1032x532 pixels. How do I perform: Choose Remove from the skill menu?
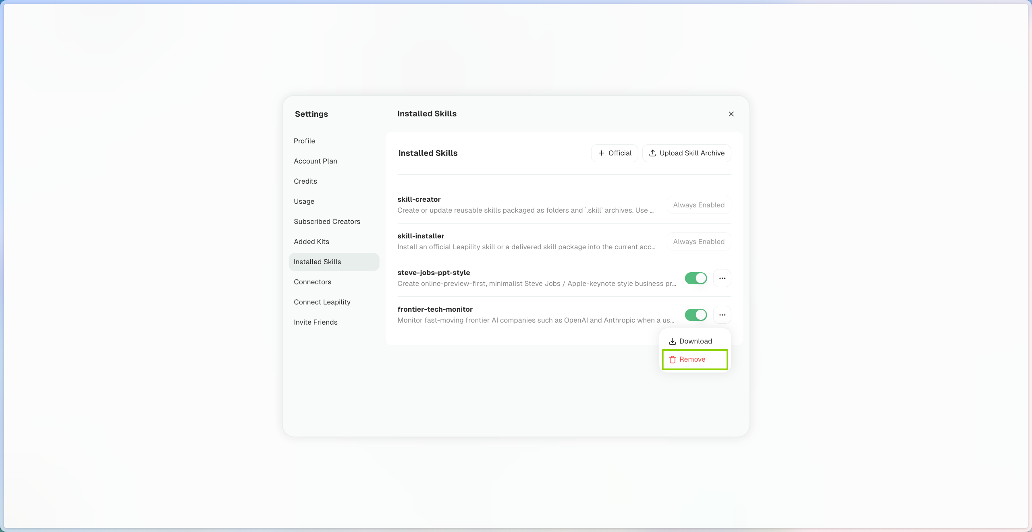[695, 359]
